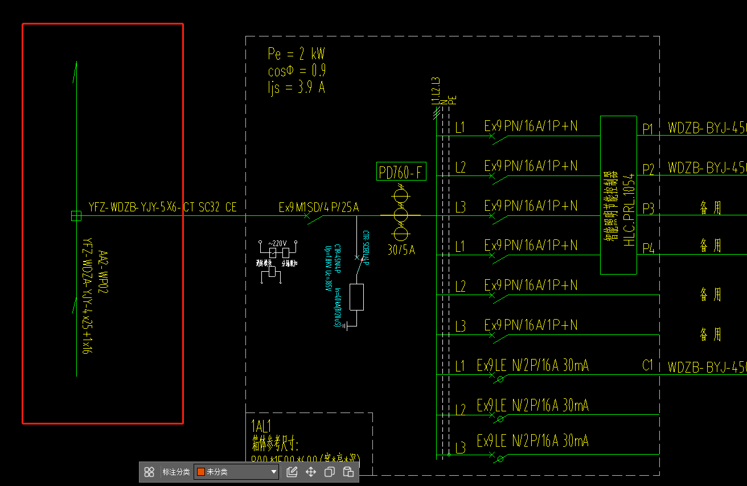Click the paste annotation icon
The height and width of the screenshot is (486, 747).
348,472
